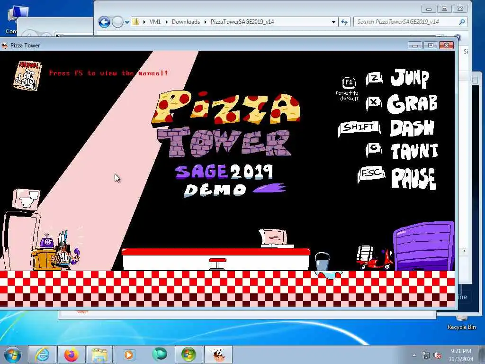The width and height of the screenshot is (485, 364).
Task: Open the recent locations dropdown arrow in Explorer
Action: click(127, 22)
